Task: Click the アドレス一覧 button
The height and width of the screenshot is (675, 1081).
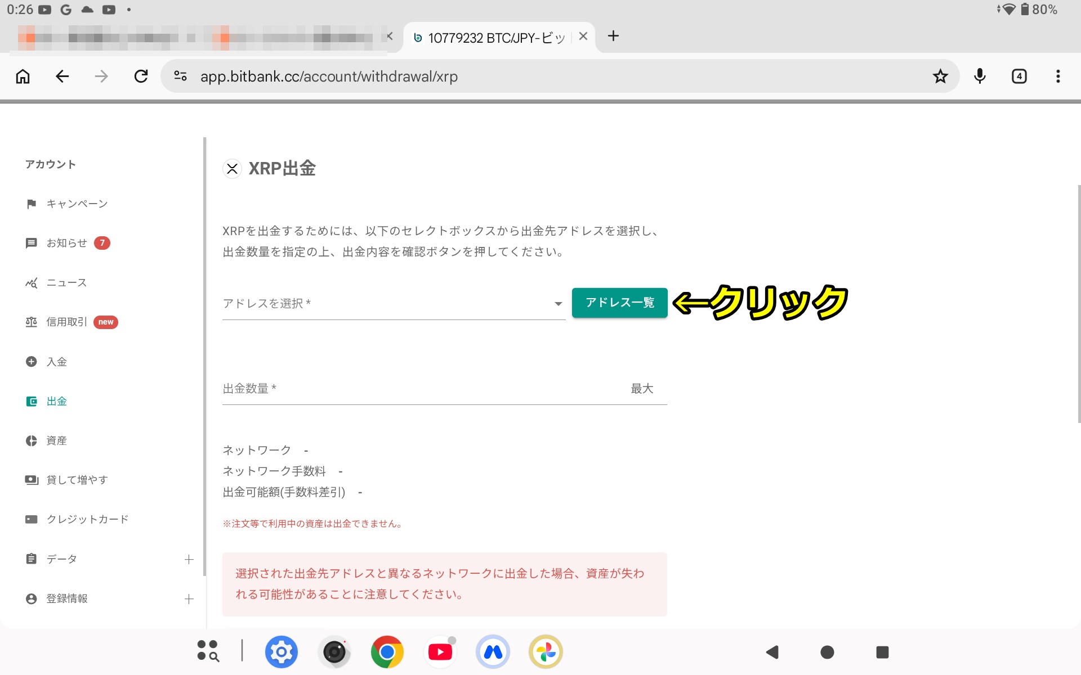Action: click(619, 303)
